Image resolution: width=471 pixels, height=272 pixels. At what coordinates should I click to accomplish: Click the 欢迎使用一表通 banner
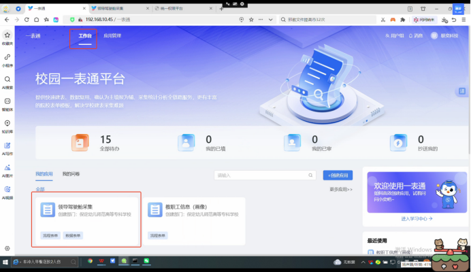[x=417, y=192]
